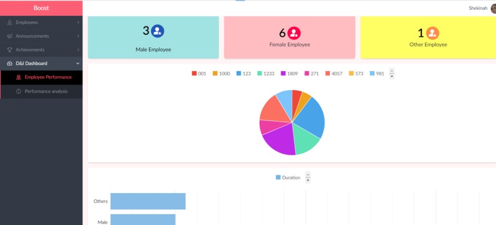Open the Achievements sidebar menu
This screenshot has height=225, width=496.
41,50
